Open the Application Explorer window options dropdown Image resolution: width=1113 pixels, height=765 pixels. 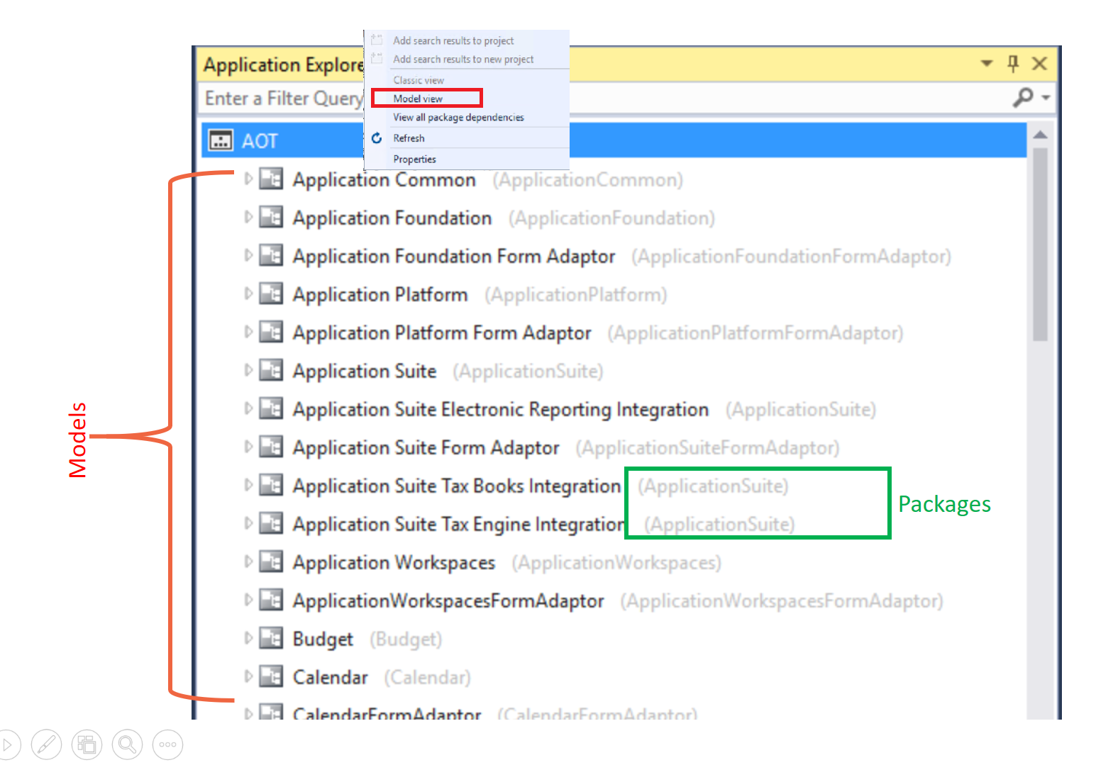[x=986, y=64]
